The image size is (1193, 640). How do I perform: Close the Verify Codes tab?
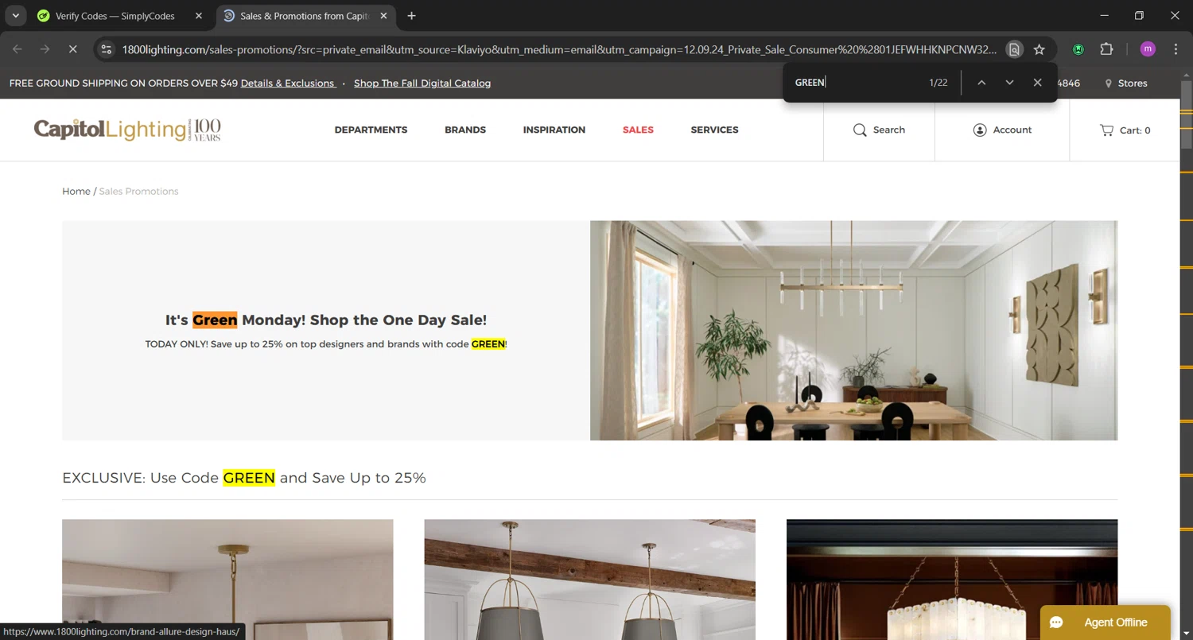(199, 16)
